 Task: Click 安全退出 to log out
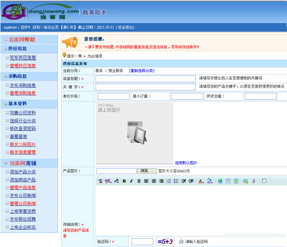click(x=125, y=28)
